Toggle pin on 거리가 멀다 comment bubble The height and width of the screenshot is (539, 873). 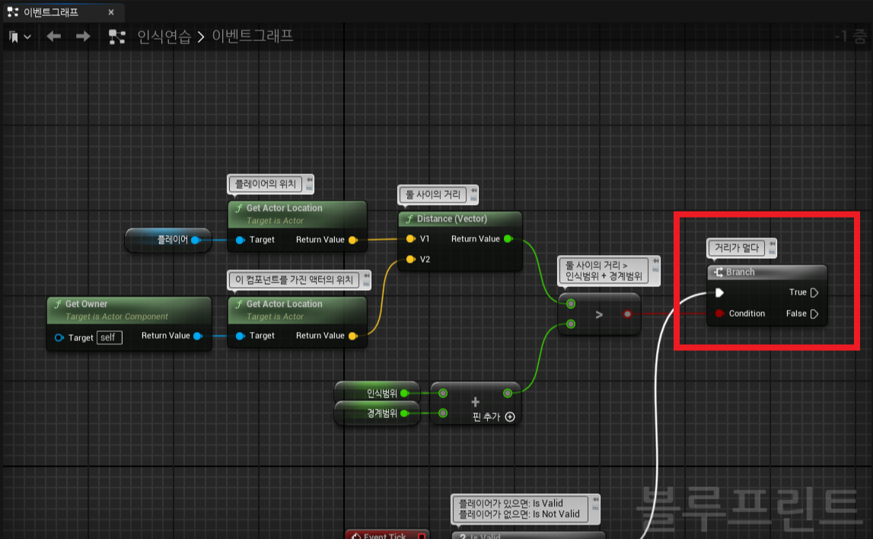pyautogui.click(x=773, y=244)
